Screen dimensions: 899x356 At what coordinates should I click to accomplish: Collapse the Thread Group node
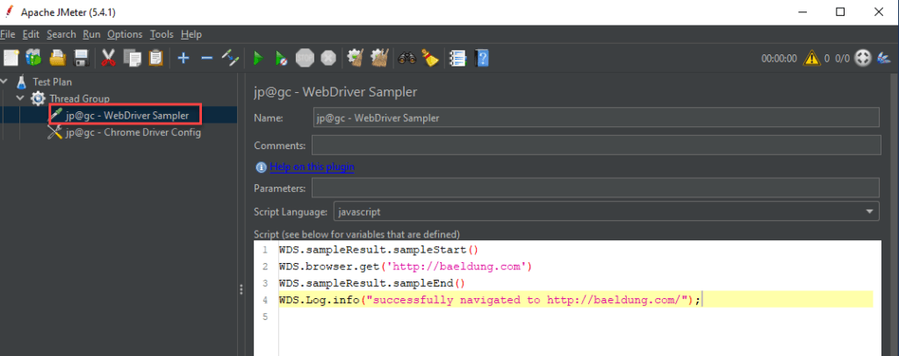point(21,98)
